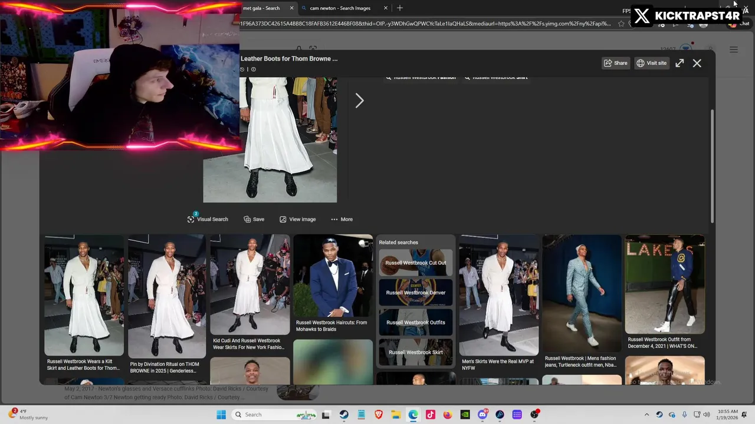The height and width of the screenshot is (424, 755).
Task: Open 'Russell Westbrook Cut Out' related search
Action: click(x=416, y=263)
